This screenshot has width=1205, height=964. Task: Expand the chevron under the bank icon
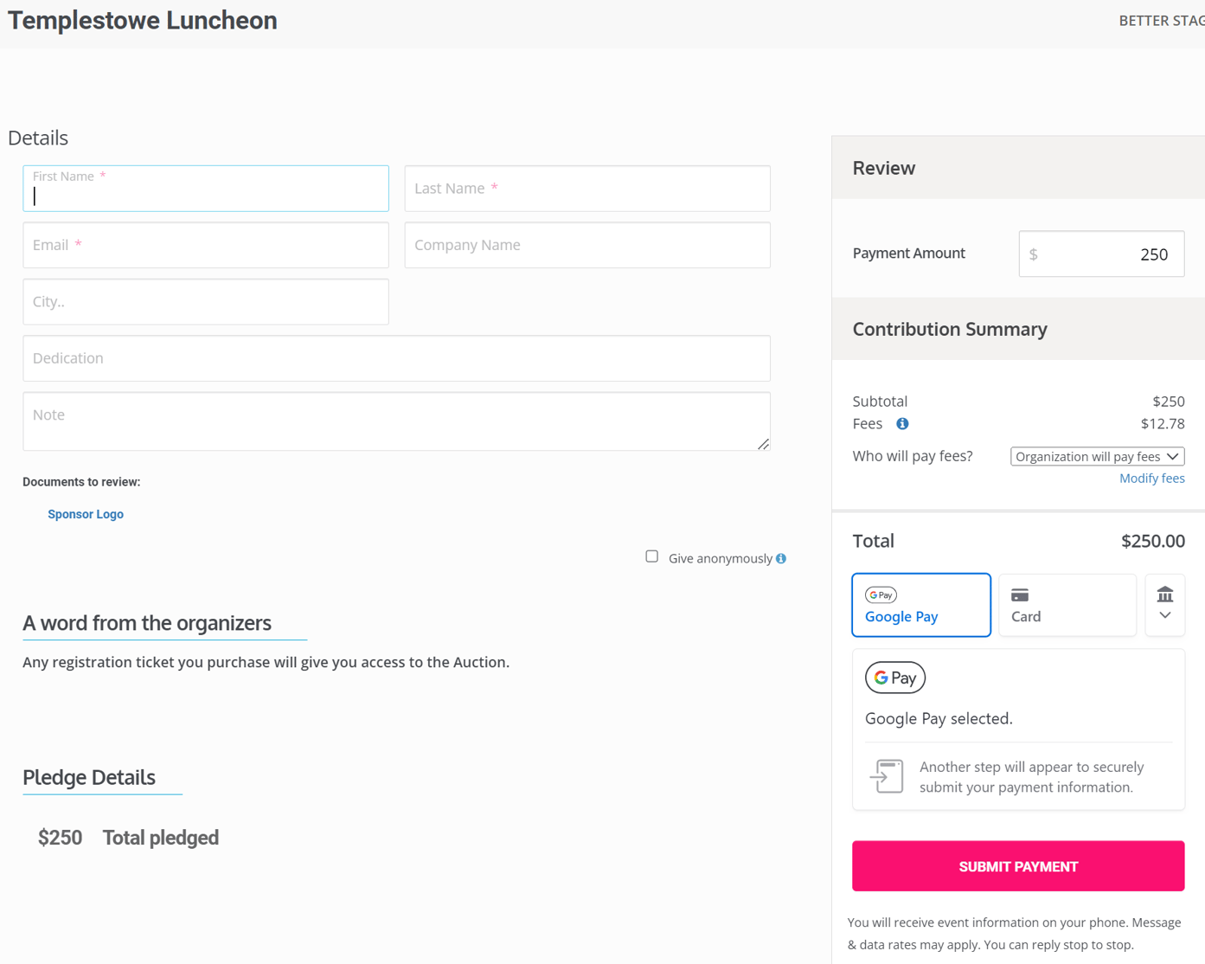coord(1165,617)
